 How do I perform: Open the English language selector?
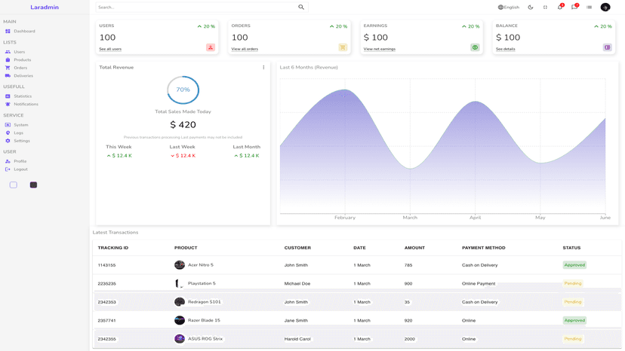coord(509,8)
